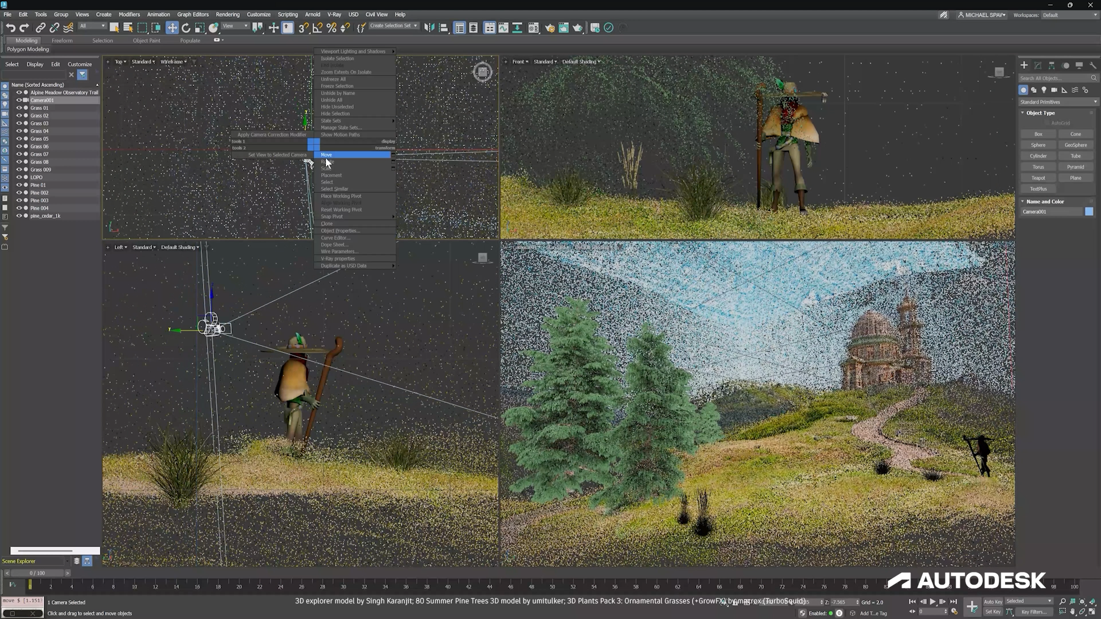The image size is (1101, 619).
Task: Open the Utilities wrench tab
Action: (x=1093, y=65)
